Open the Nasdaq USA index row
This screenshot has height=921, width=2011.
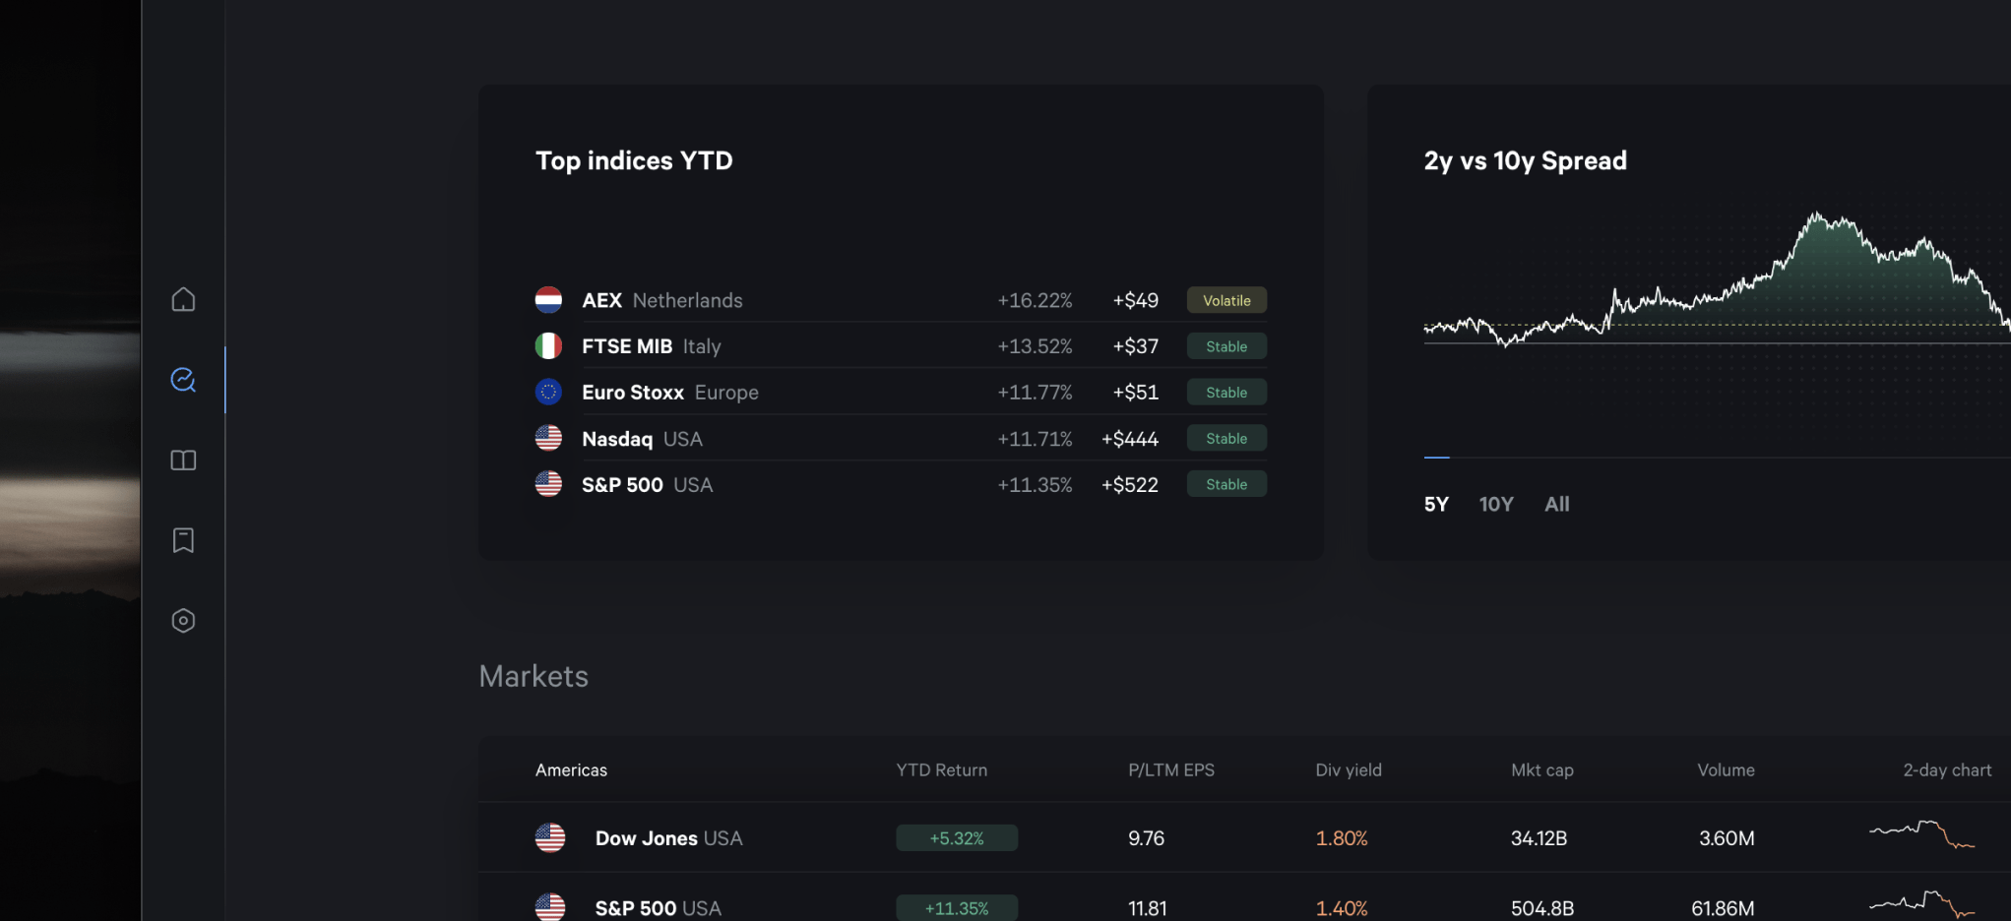642,439
